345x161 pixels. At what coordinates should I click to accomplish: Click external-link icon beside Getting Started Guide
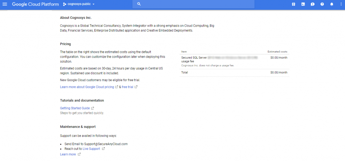[93, 108]
